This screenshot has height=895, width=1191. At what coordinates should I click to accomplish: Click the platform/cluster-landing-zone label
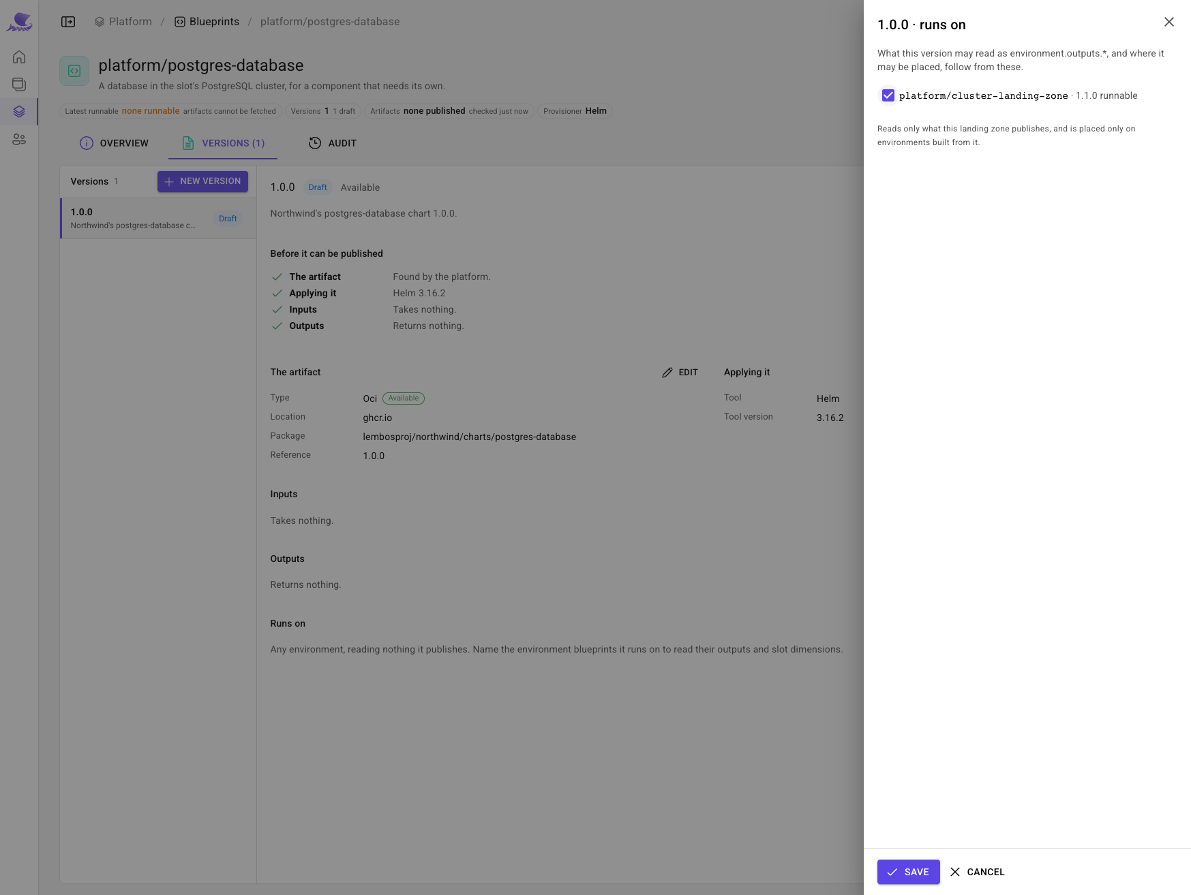coord(983,95)
